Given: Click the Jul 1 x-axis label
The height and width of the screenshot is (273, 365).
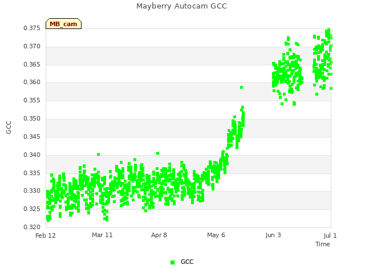Looking at the screenshot, I should pos(330,235).
